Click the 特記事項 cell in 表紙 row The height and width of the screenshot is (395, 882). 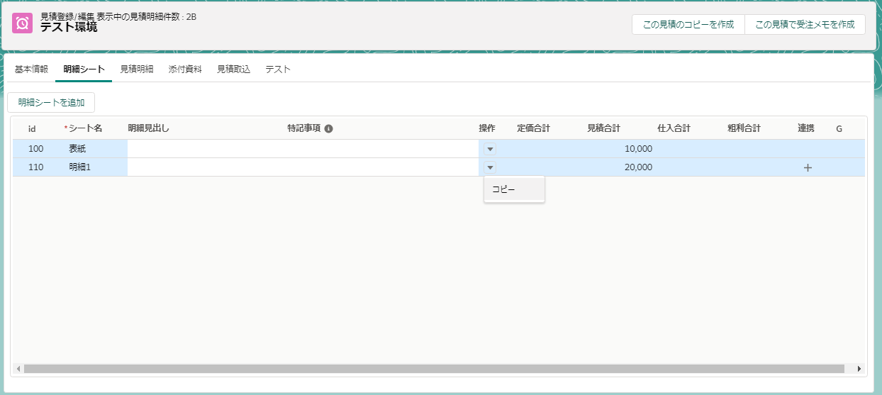click(383, 149)
